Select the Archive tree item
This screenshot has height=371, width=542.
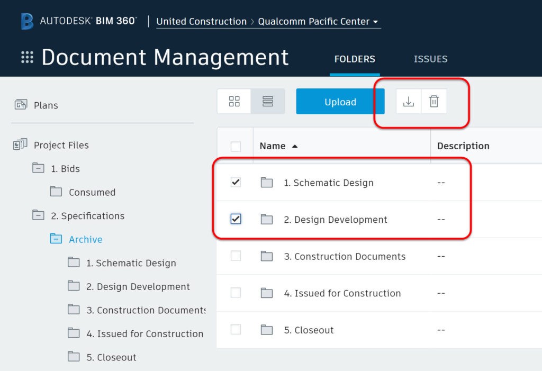(x=86, y=239)
